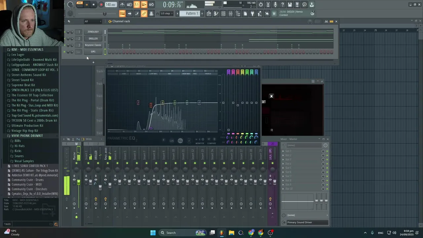Toggle the countdown before recording icon
Viewport: 423px width, 238px height.
[x=137, y=5]
